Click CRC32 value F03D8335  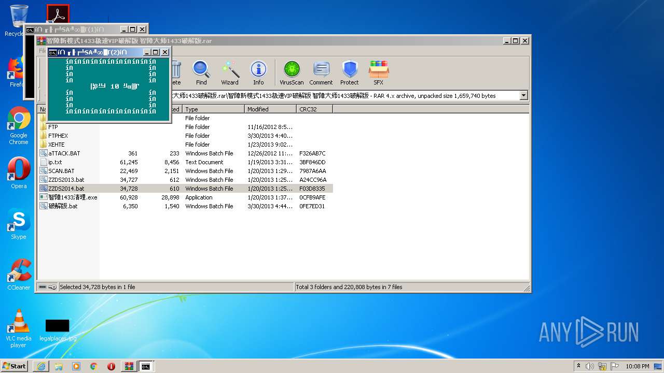pyautogui.click(x=312, y=189)
